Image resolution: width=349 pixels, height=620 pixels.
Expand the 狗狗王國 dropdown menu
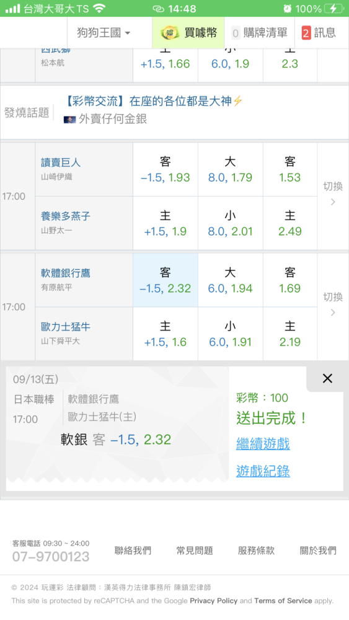point(104,33)
